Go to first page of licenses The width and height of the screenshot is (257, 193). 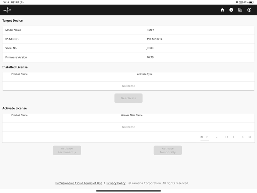click(227, 137)
